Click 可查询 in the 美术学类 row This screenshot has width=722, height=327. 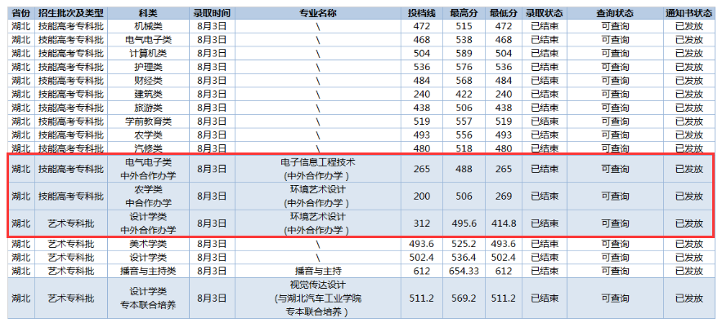point(615,244)
